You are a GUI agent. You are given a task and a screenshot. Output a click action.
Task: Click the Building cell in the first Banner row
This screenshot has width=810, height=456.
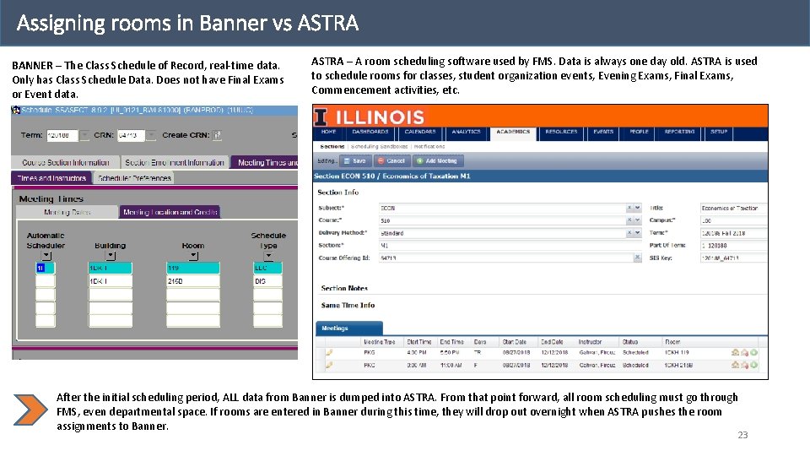point(110,268)
